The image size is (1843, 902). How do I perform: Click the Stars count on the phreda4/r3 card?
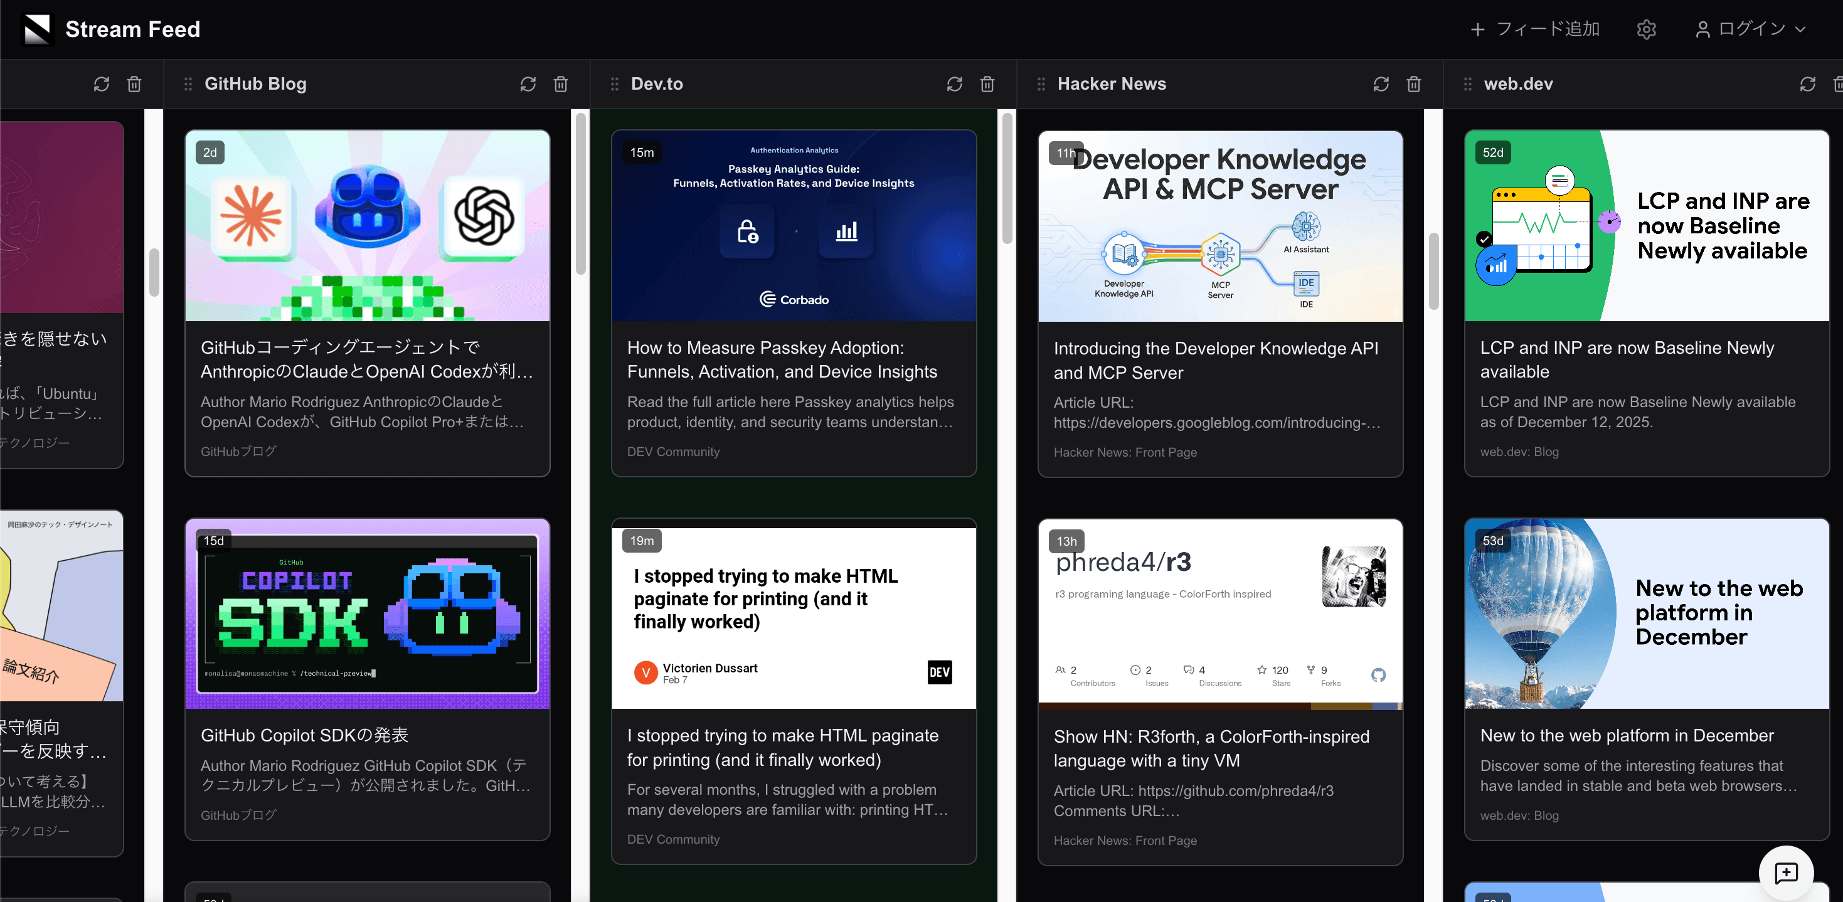(x=1273, y=674)
